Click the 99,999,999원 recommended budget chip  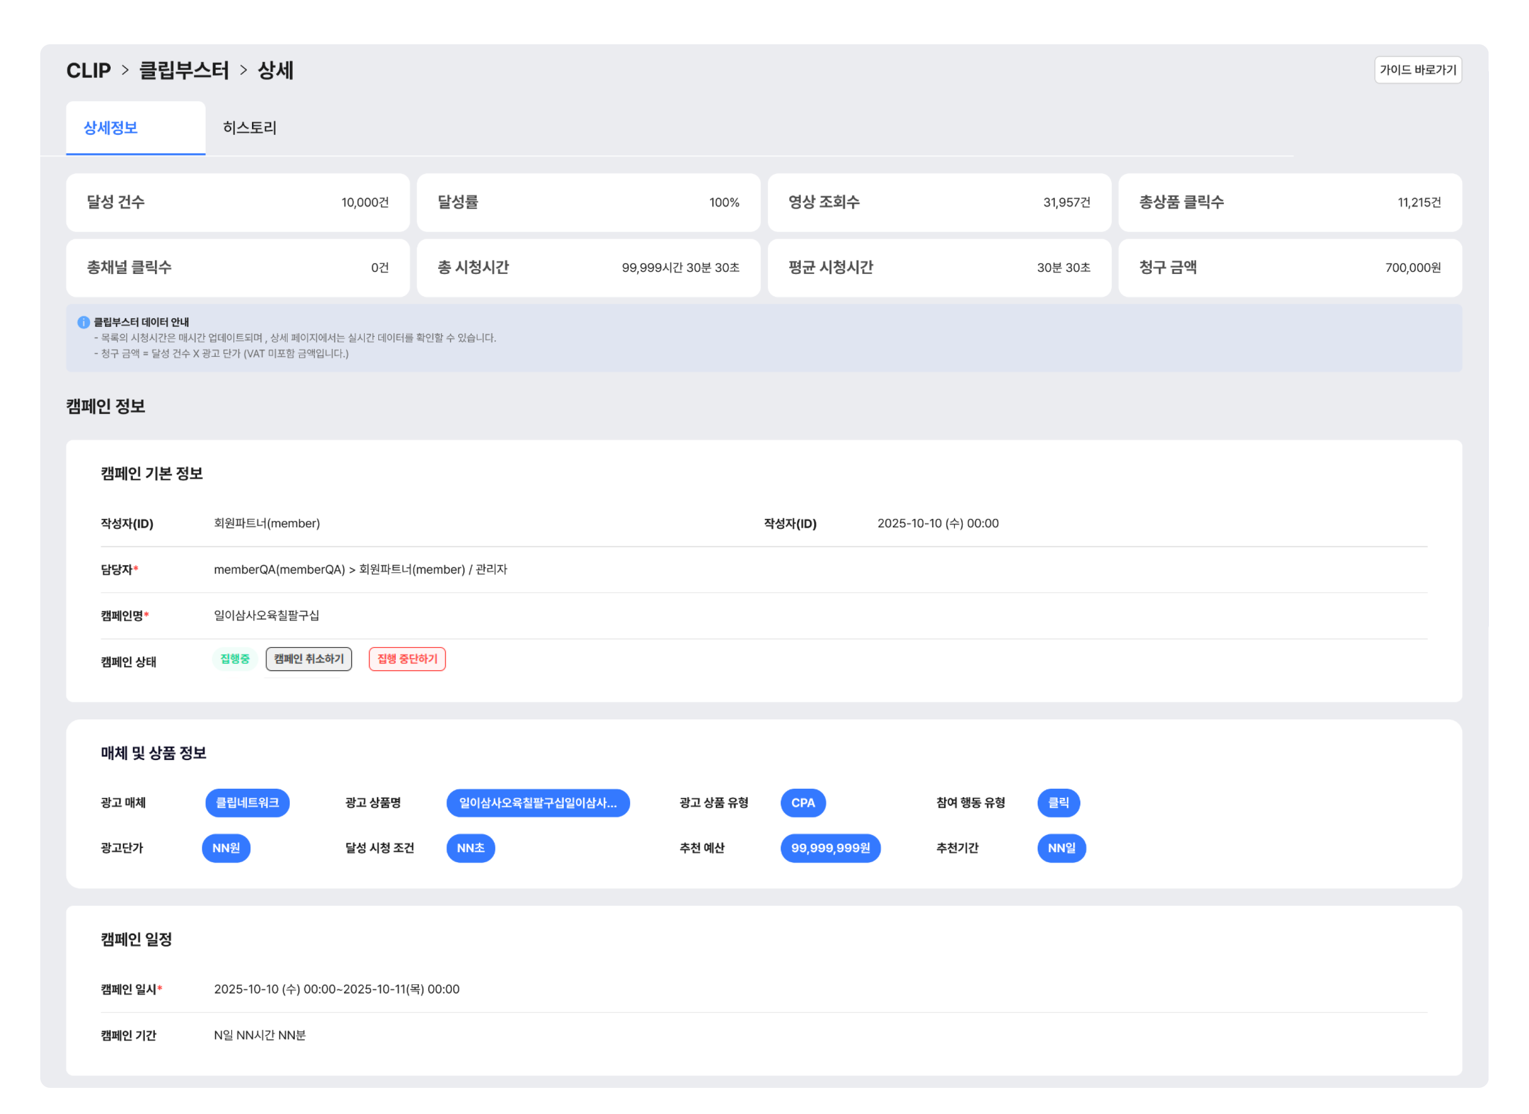click(x=830, y=848)
